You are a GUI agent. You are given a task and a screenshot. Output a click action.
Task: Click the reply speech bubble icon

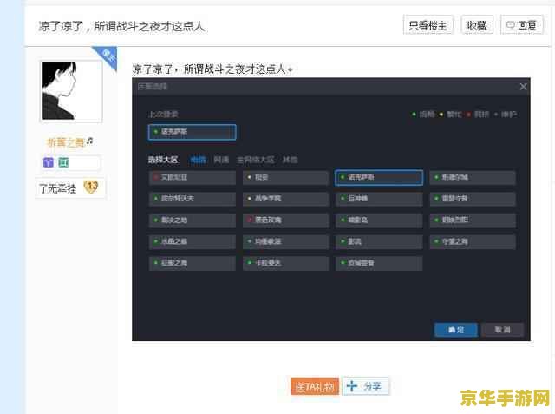[x=511, y=26]
